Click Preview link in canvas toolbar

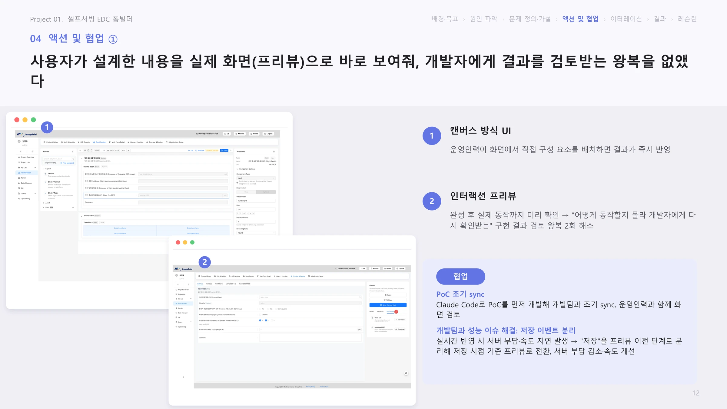coord(200,150)
